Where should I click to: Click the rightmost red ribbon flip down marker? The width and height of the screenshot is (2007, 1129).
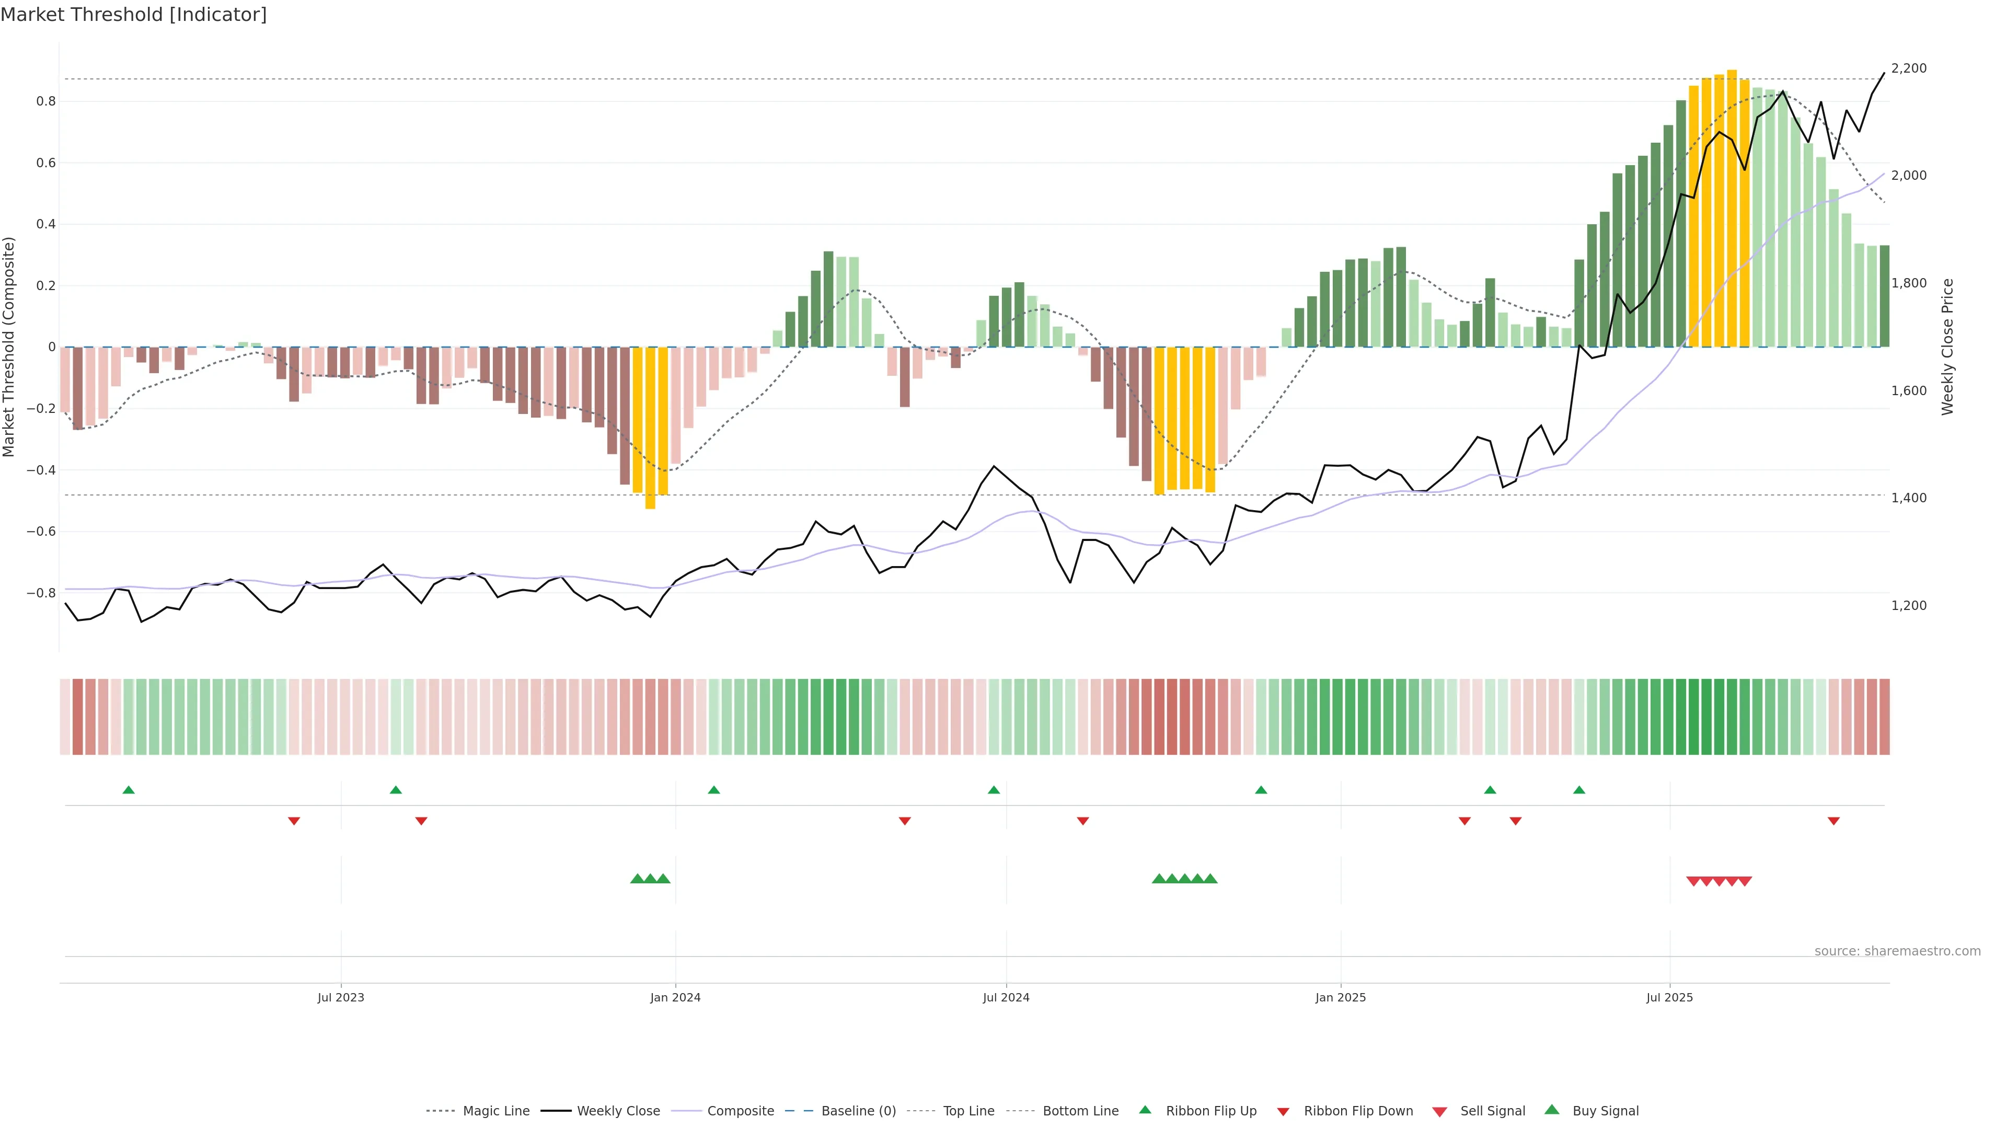tap(1834, 821)
